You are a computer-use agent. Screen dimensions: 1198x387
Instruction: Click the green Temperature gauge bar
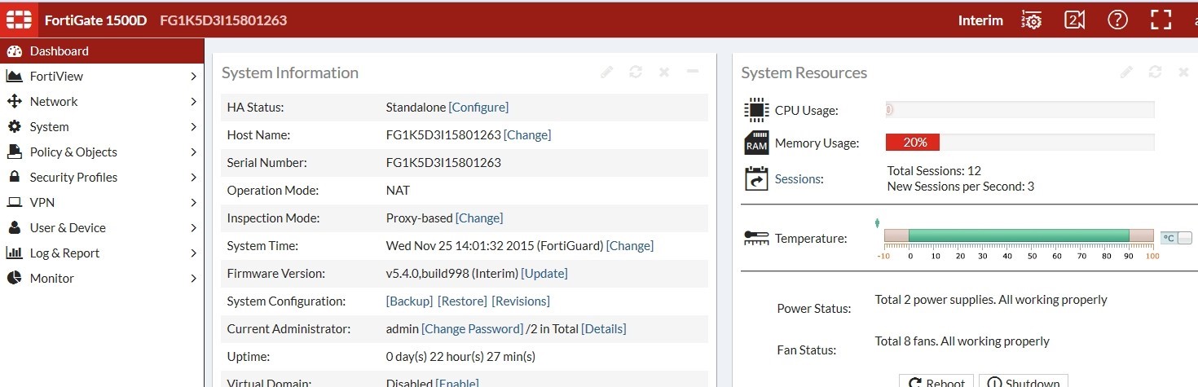point(1019,236)
